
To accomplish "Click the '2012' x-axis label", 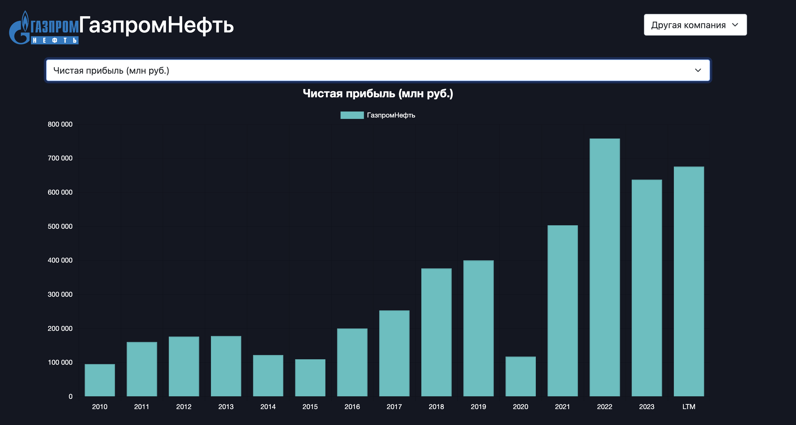I will tap(184, 407).
